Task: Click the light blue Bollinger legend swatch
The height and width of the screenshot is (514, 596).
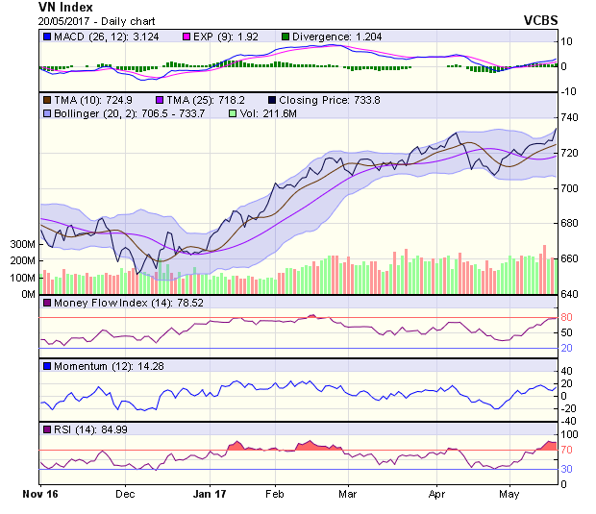Action: coord(47,113)
